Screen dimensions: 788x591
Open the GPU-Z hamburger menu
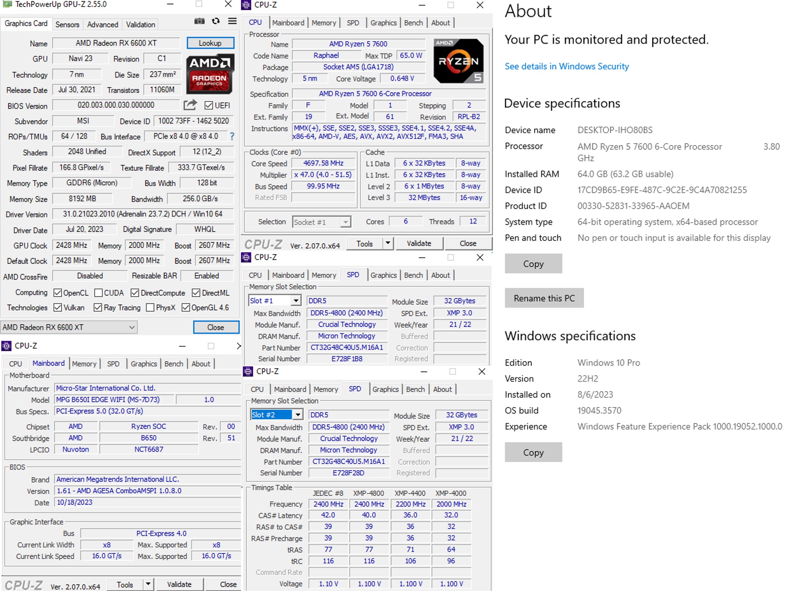(x=232, y=21)
